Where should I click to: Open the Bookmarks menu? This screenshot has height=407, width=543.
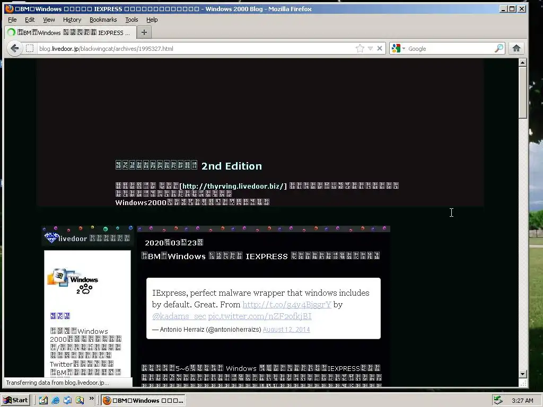click(103, 20)
